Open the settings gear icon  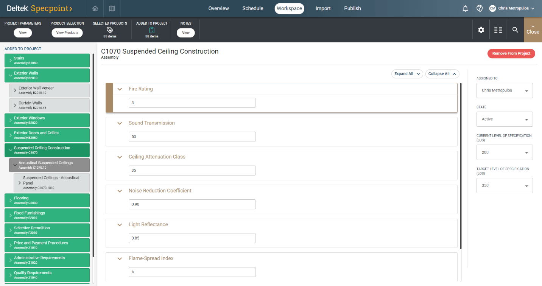tap(481, 30)
